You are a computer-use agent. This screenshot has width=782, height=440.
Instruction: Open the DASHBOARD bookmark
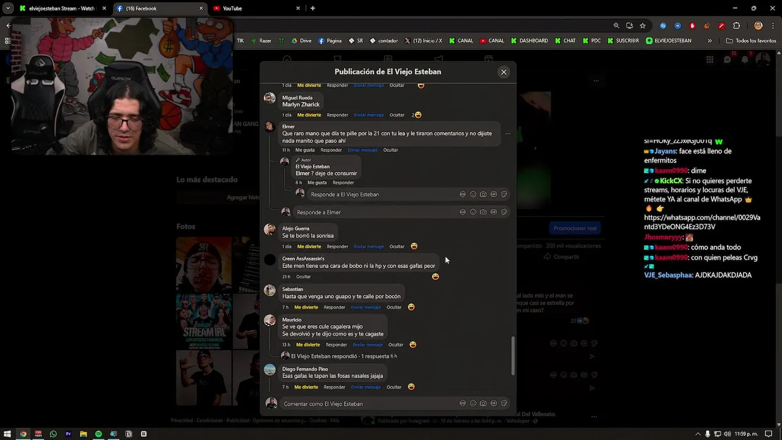click(x=528, y=41)
